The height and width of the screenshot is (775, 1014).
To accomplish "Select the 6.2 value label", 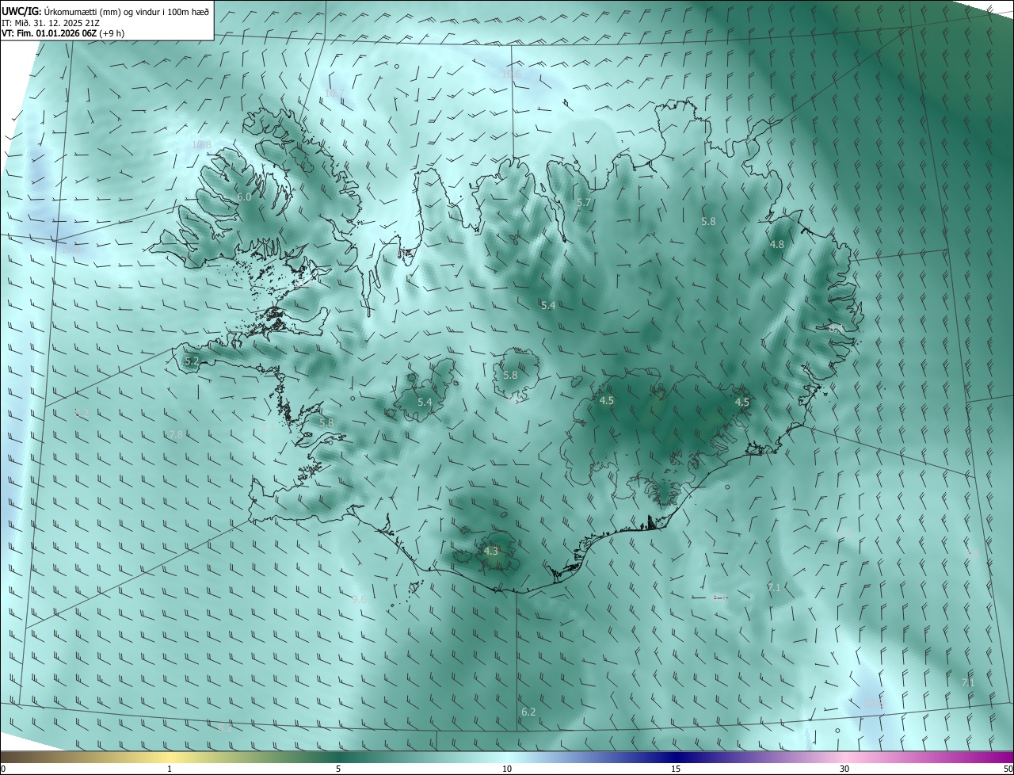I will [x=528, y=712].
